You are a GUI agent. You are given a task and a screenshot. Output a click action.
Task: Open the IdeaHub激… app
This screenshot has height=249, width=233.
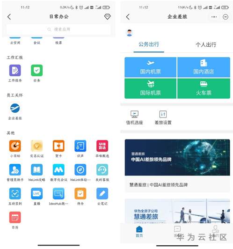pyautogui.click(x=58, y=194)
